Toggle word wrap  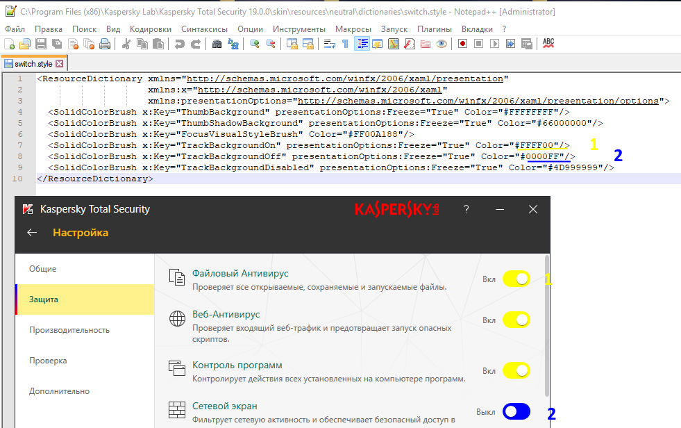tap(330, 44)
